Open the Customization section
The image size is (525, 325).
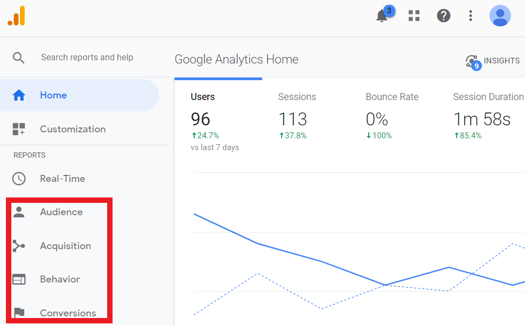tap(73, 129)
